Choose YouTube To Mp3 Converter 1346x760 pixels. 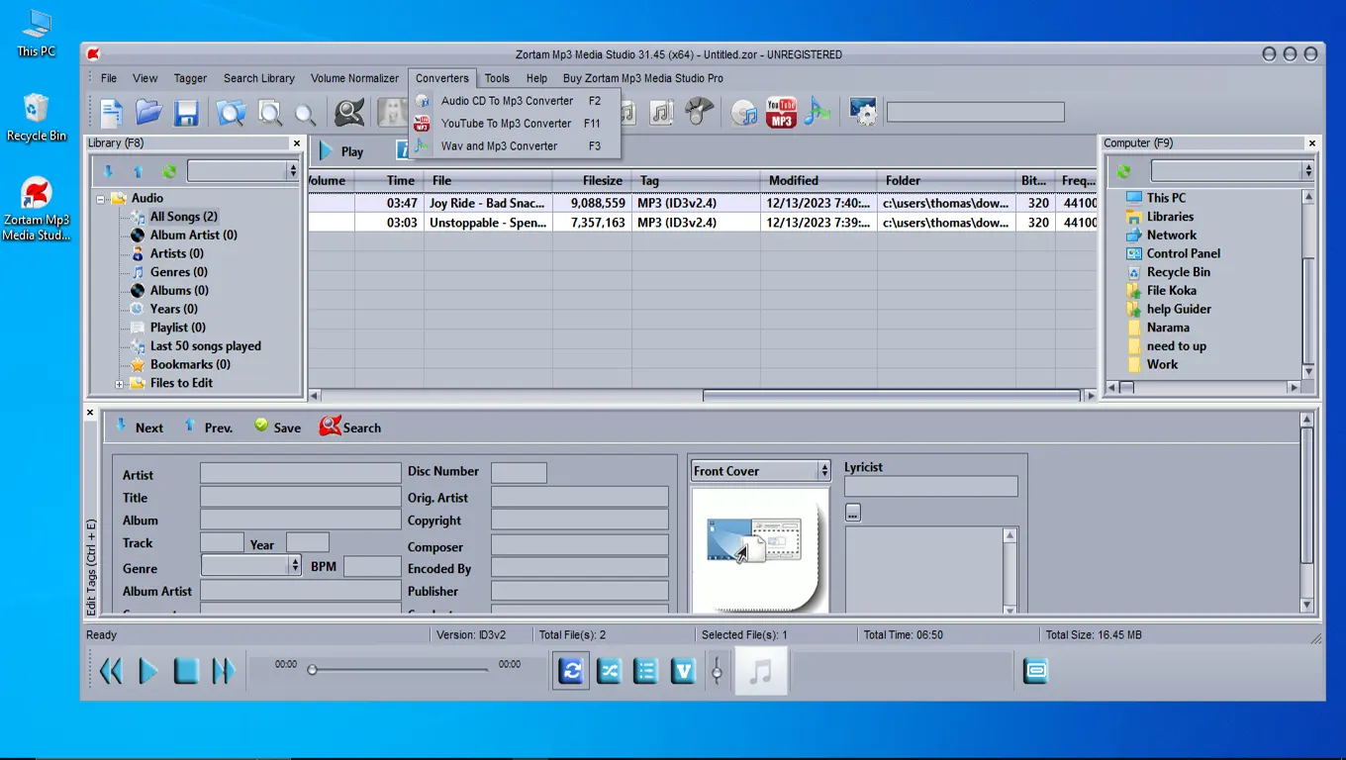(515, 124)
